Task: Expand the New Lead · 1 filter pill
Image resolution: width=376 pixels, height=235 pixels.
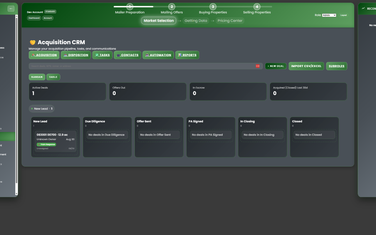Action: pos(41,109)
